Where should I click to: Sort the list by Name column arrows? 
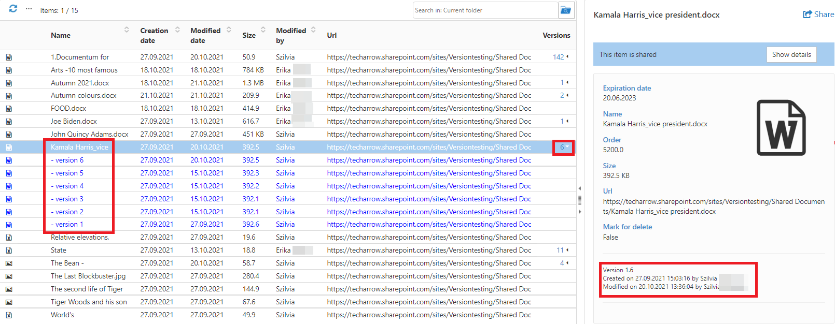tap(127, 30)
